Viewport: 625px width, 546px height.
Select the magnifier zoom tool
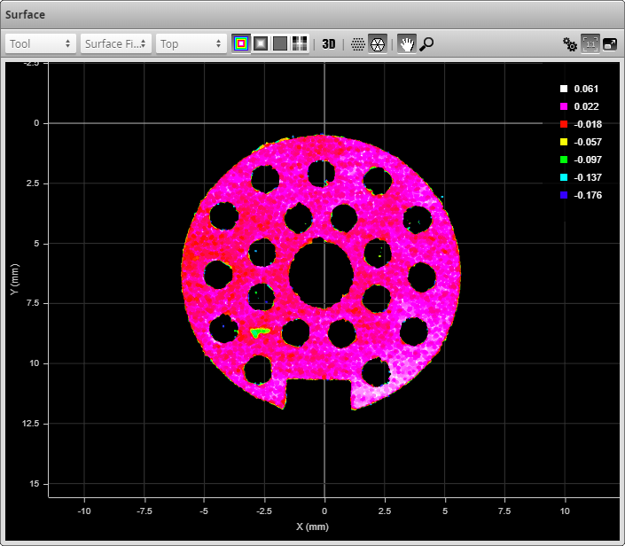coord(426,43)
